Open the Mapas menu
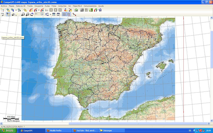This screenshot has height=133, width=213. (x=11, y=6)
